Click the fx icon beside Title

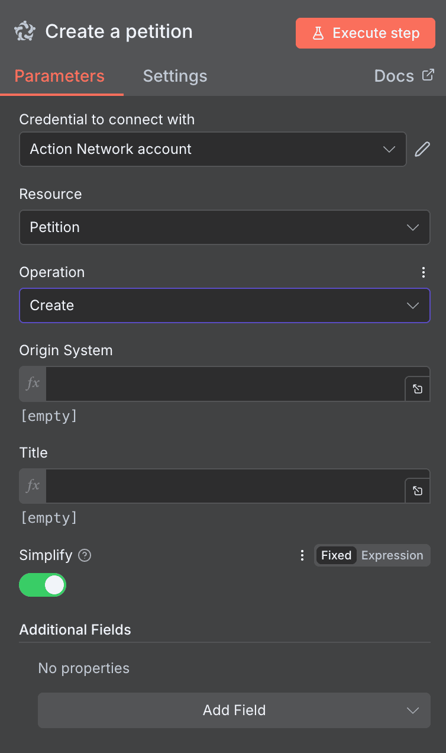[x=32, y=485]
